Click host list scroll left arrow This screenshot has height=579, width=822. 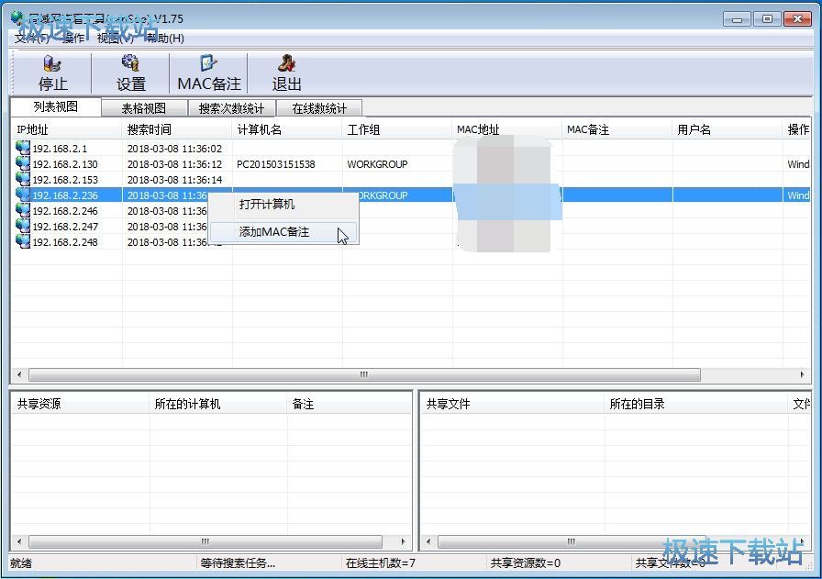click(x=19, y=374)
